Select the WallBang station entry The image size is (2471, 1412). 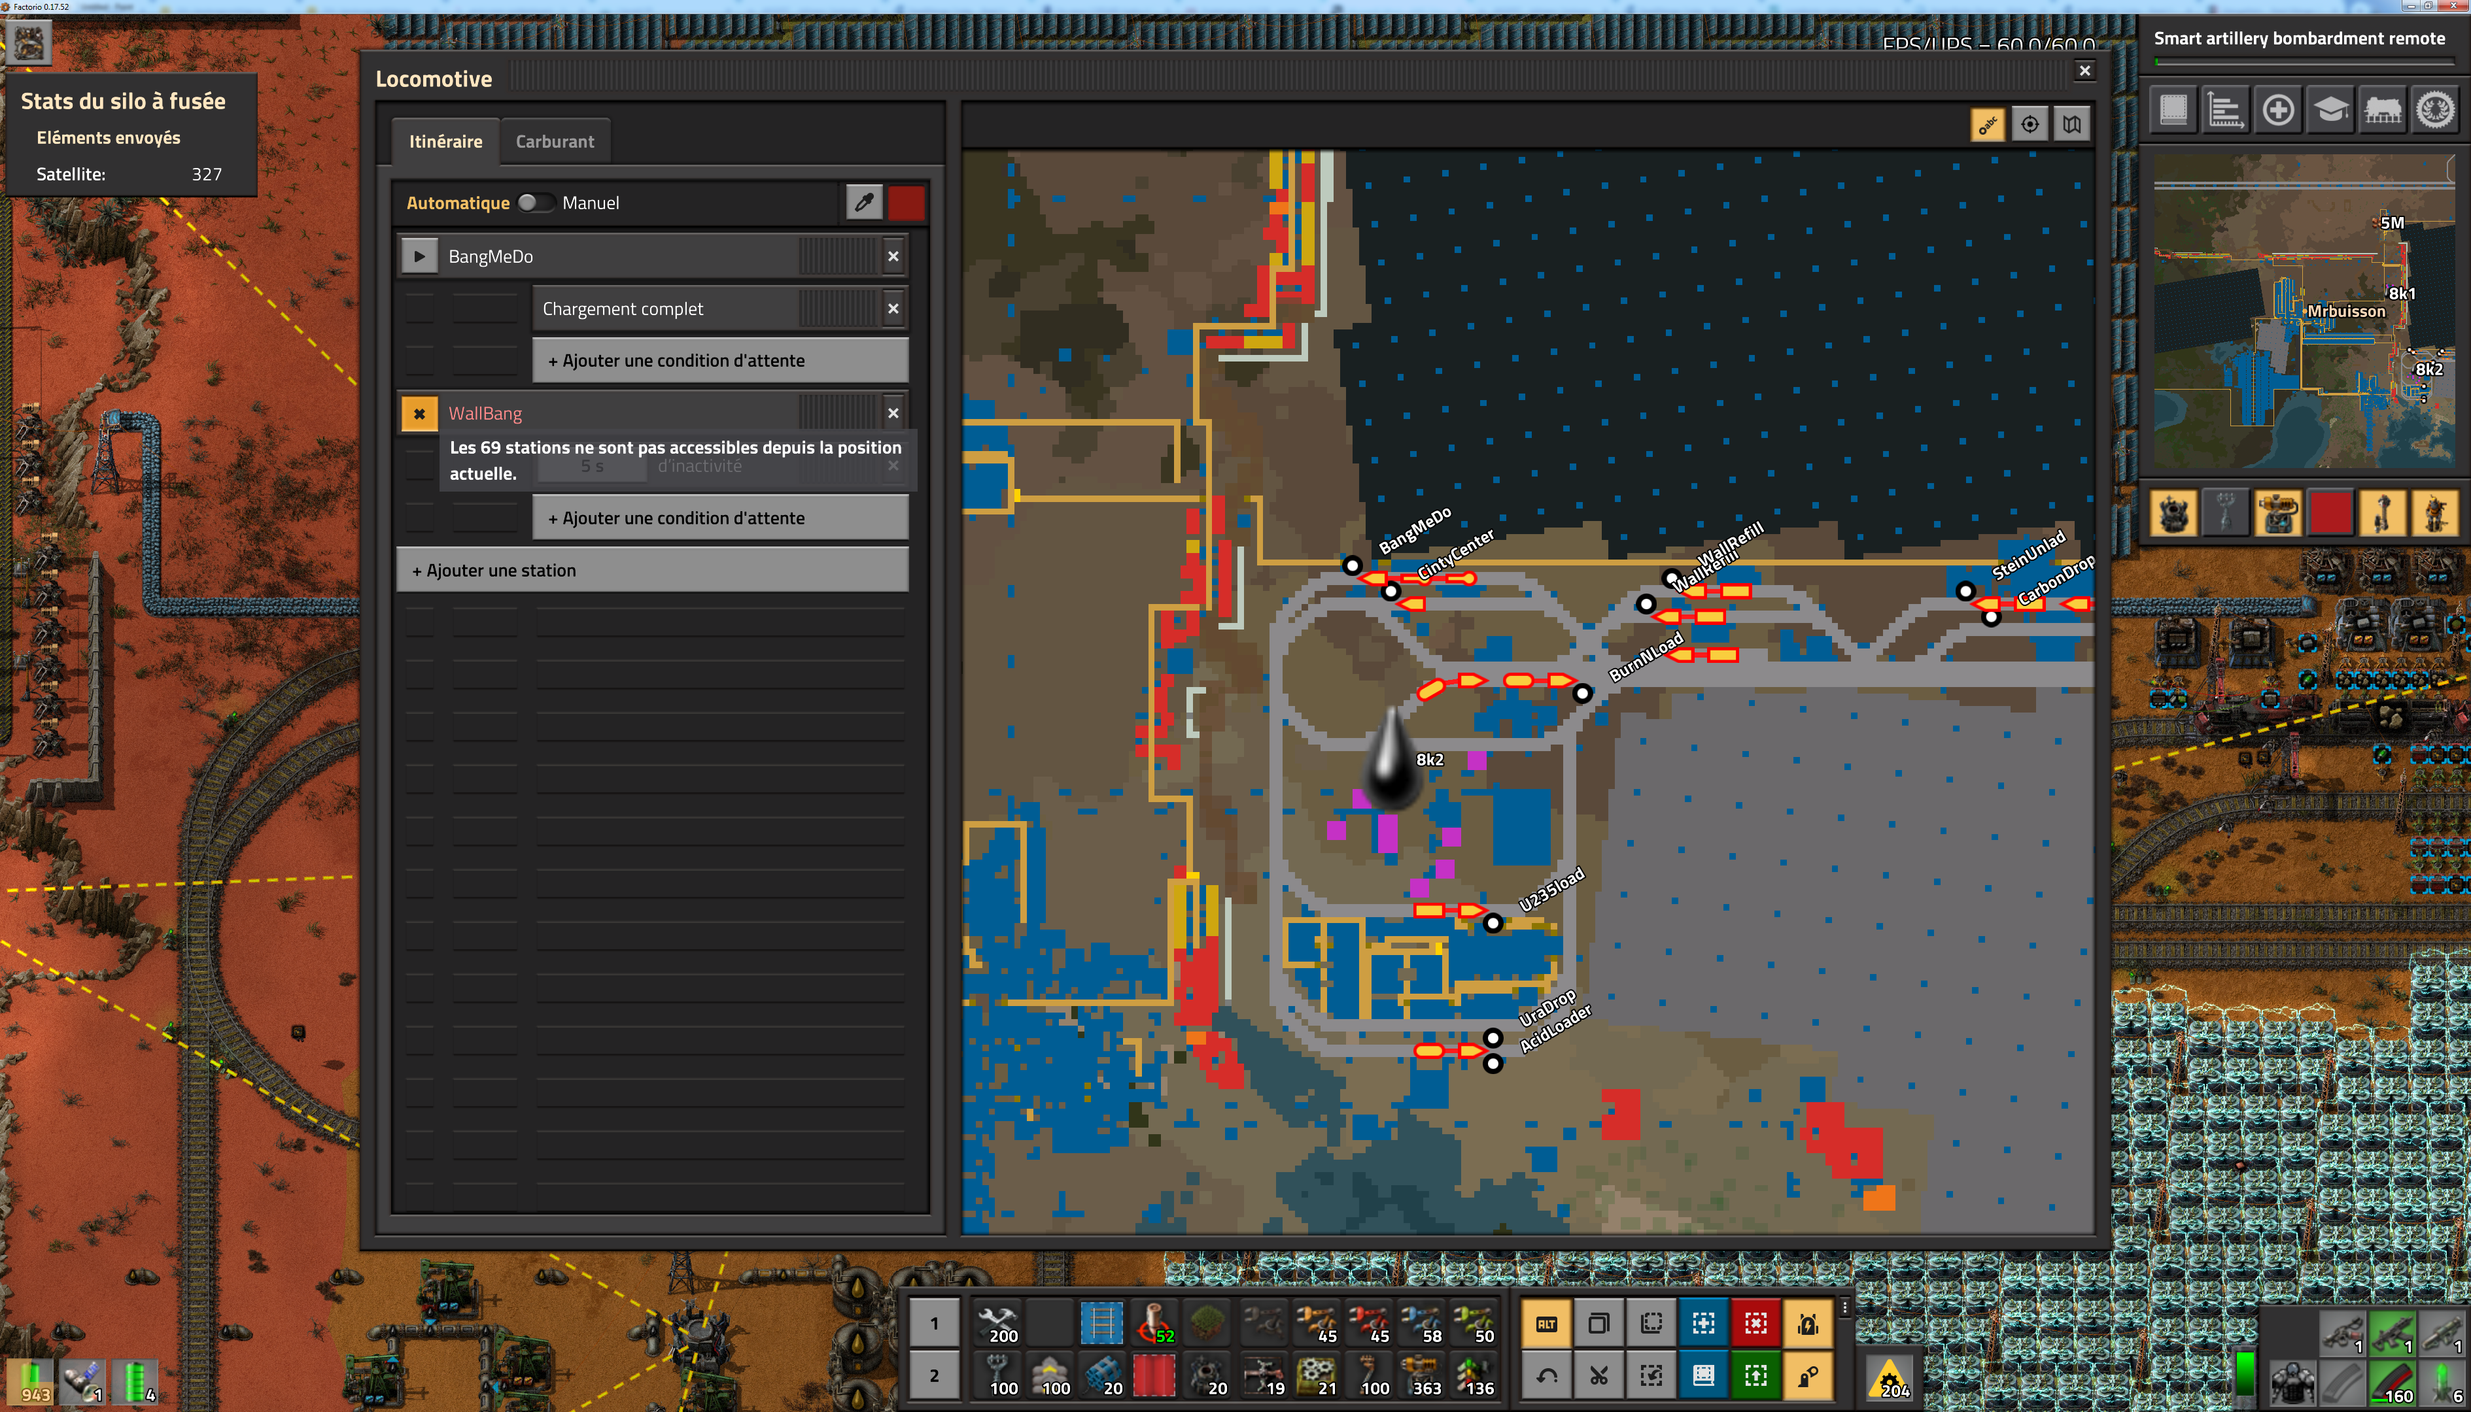653,413
